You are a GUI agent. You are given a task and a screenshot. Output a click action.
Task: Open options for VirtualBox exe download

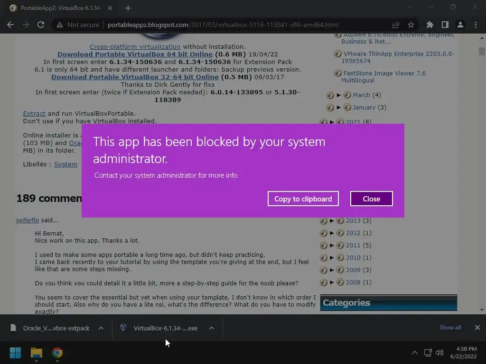pyautogui.click(x=212, y=328)
